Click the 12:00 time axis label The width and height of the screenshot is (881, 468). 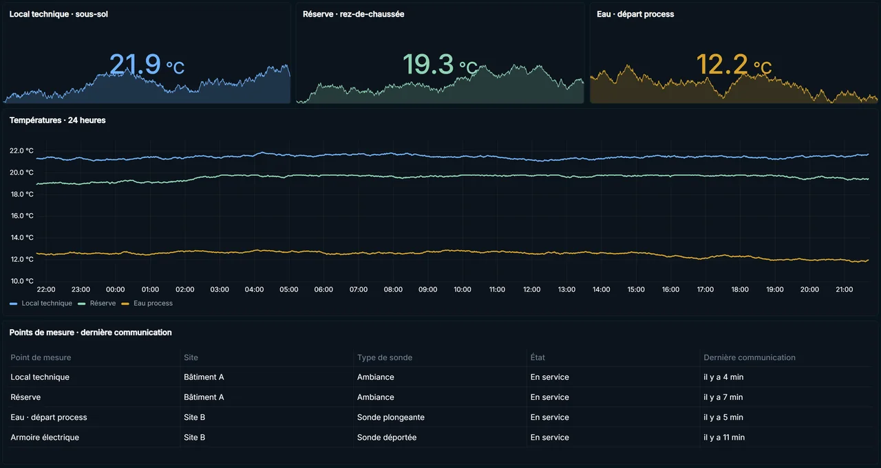[x=531, y=290]
